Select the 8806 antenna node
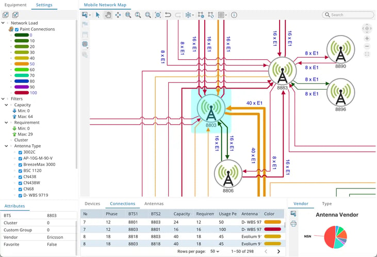The height and width of the screenshot is (257, 377). pos(228,174)
